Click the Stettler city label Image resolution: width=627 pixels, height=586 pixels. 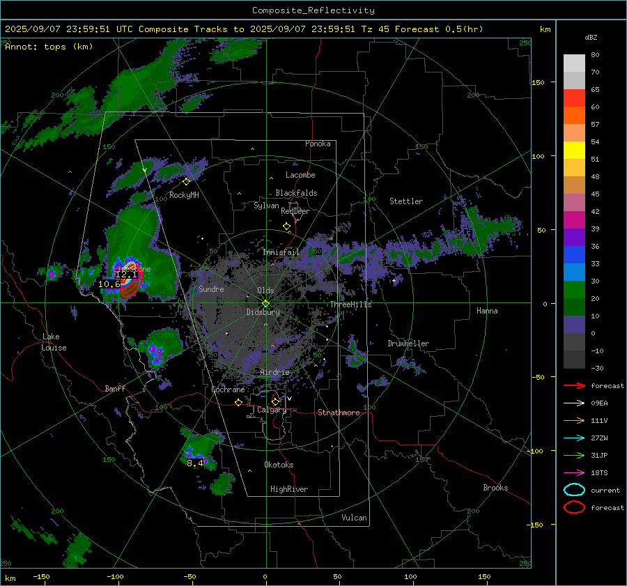406,201
